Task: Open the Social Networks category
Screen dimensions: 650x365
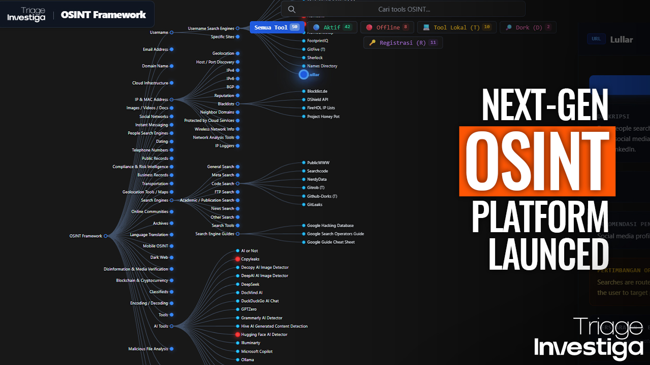Action: [154, 117]
